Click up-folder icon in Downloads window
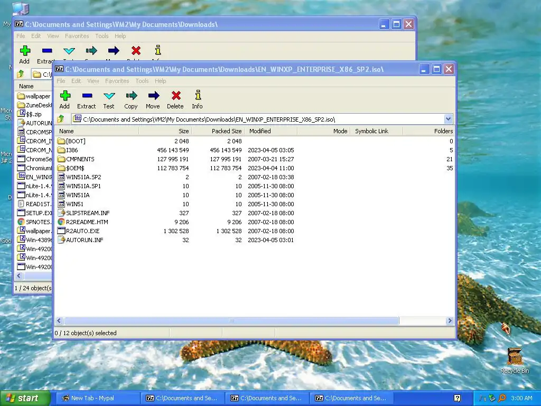Screen dimensions: 541x406 click(21, 74)
